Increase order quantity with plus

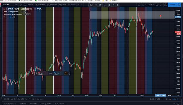click(x=69, y=72)
